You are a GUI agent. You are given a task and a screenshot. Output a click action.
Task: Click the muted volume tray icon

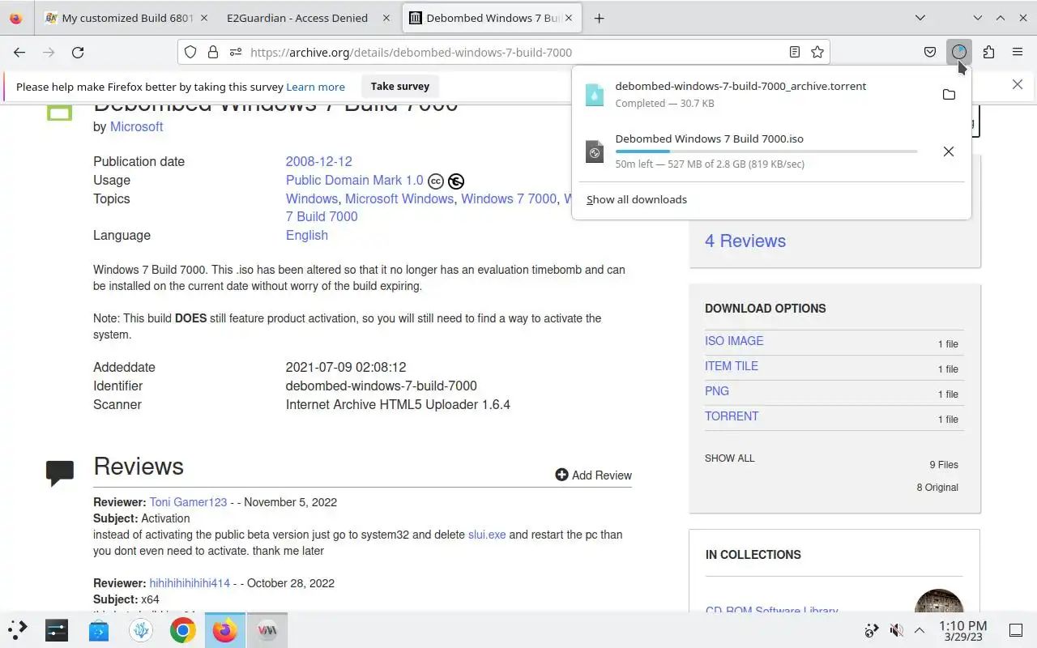[x=896, y=630]
